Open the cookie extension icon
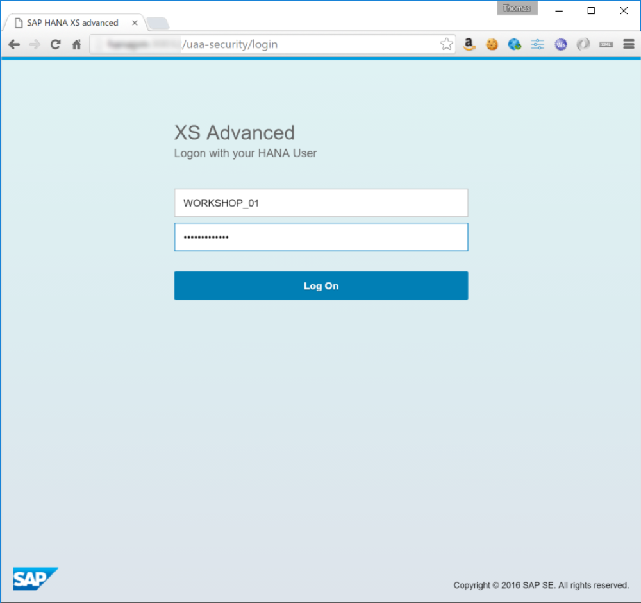641x603 pixels. (492, 44)
